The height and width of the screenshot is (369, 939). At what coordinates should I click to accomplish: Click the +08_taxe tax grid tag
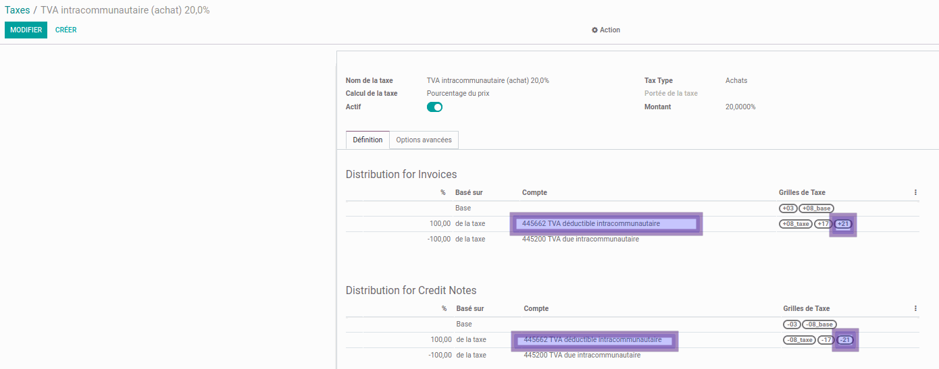click(795, 224)
